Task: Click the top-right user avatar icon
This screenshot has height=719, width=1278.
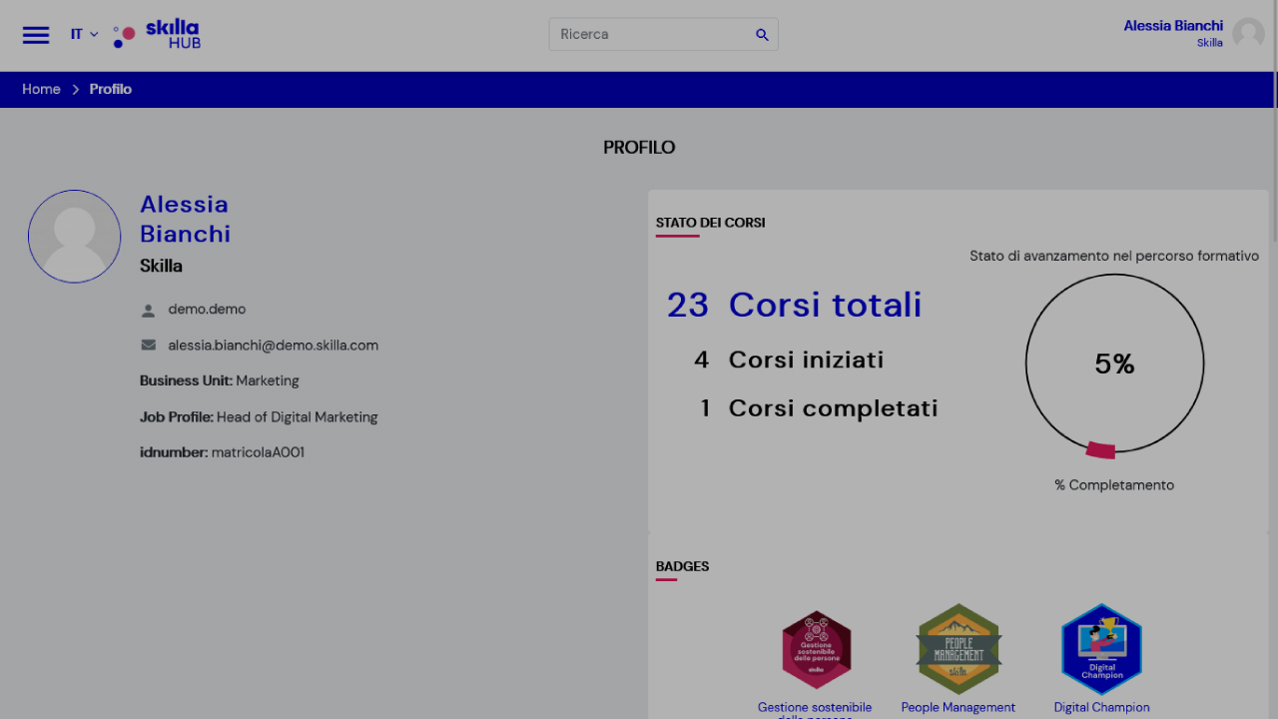Action: click(1248, 34)
